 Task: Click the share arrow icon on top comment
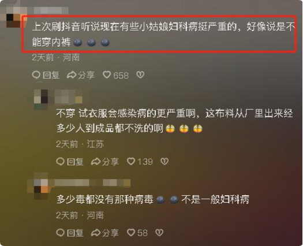tap(72, 75)
